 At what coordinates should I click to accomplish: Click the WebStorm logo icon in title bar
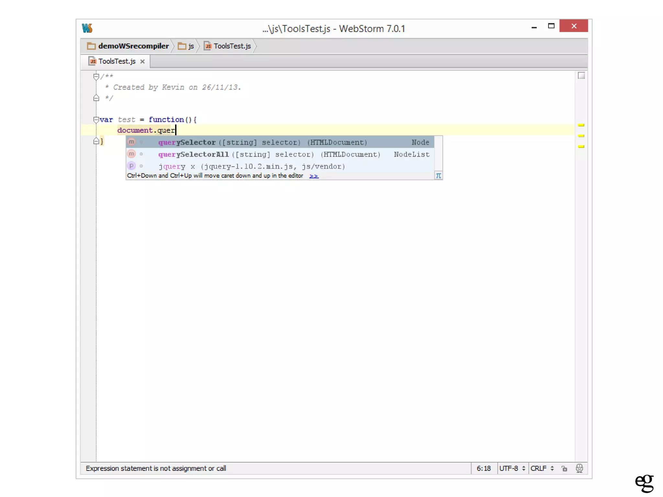87,28
